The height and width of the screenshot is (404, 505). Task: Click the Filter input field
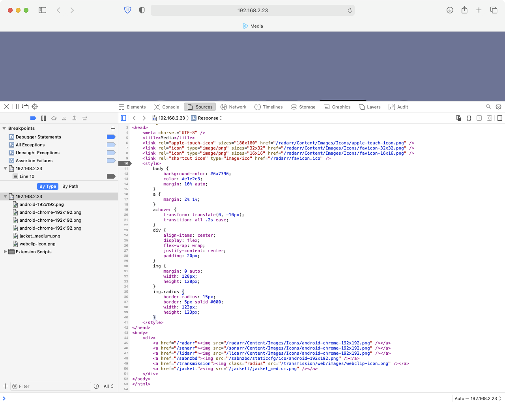[x=50, y=386]
